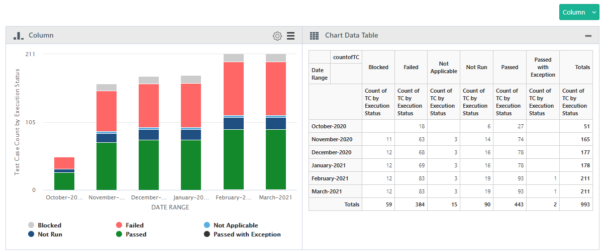Open the chart settings gear icon

[x=277, y=36]
